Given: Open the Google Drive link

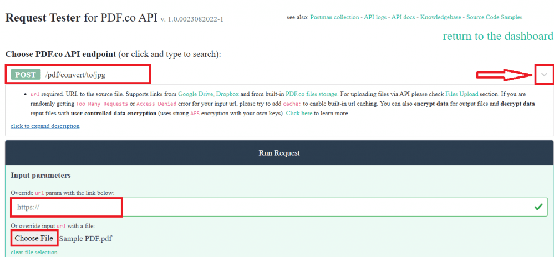Looking at the screenshot, I should [196, 94].
